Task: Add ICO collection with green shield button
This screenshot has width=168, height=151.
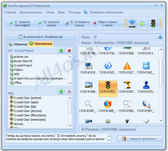Action: pyautogui.click(x=61, y=51)
